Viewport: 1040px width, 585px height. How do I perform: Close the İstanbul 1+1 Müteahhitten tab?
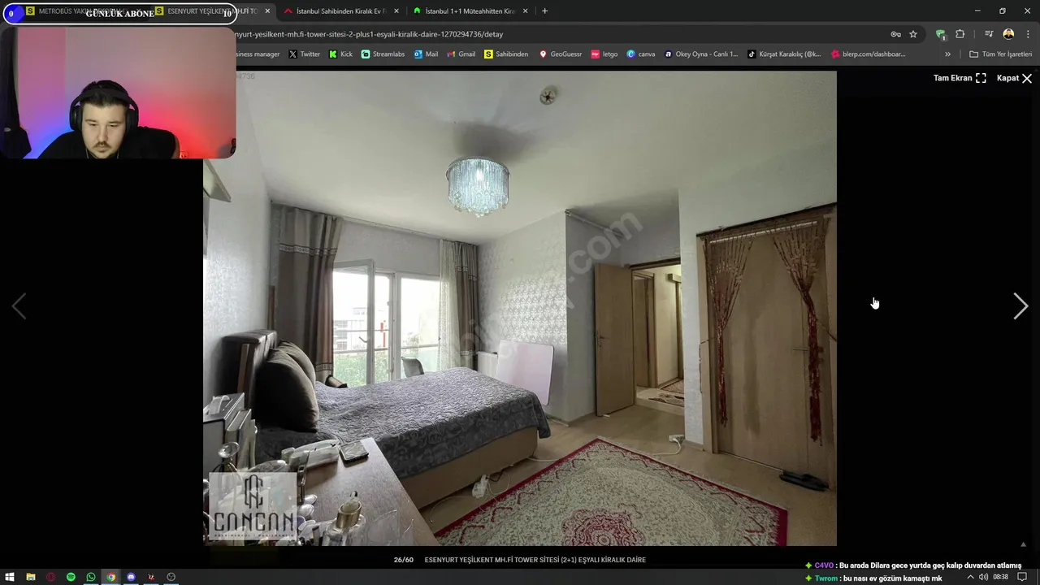click(x=526, y=11)
